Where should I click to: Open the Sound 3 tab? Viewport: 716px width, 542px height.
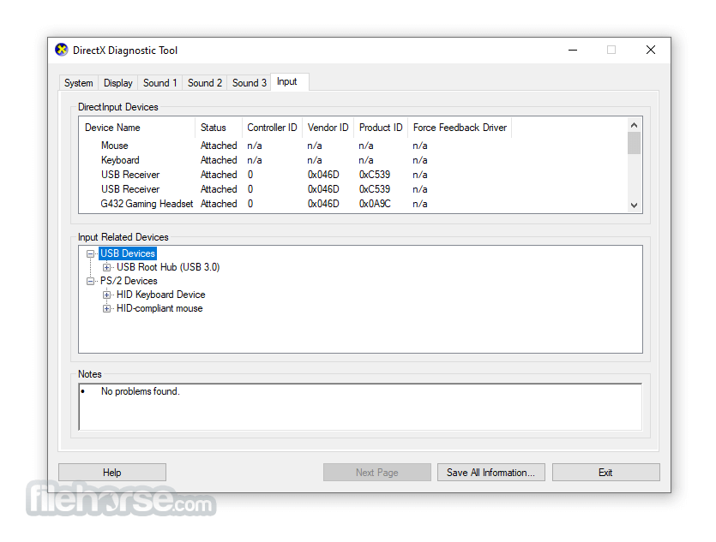(250, 83)
